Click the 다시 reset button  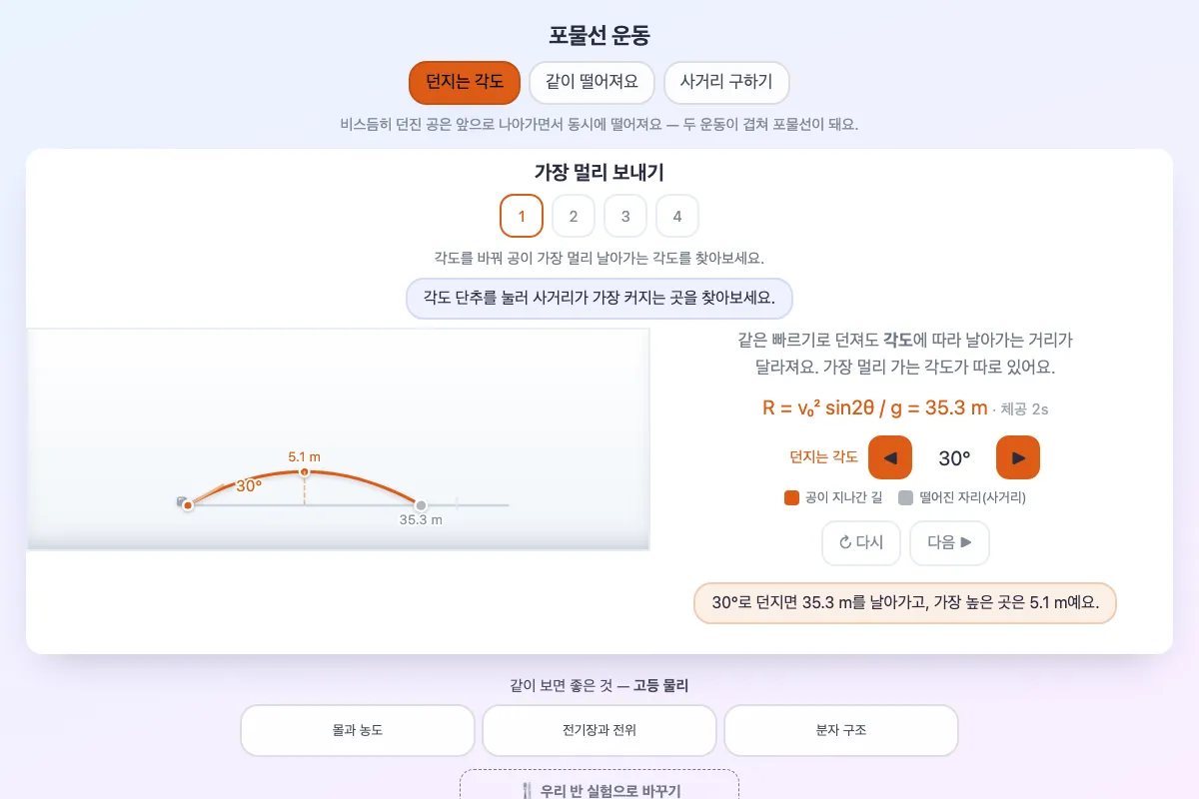pos(861,543)
